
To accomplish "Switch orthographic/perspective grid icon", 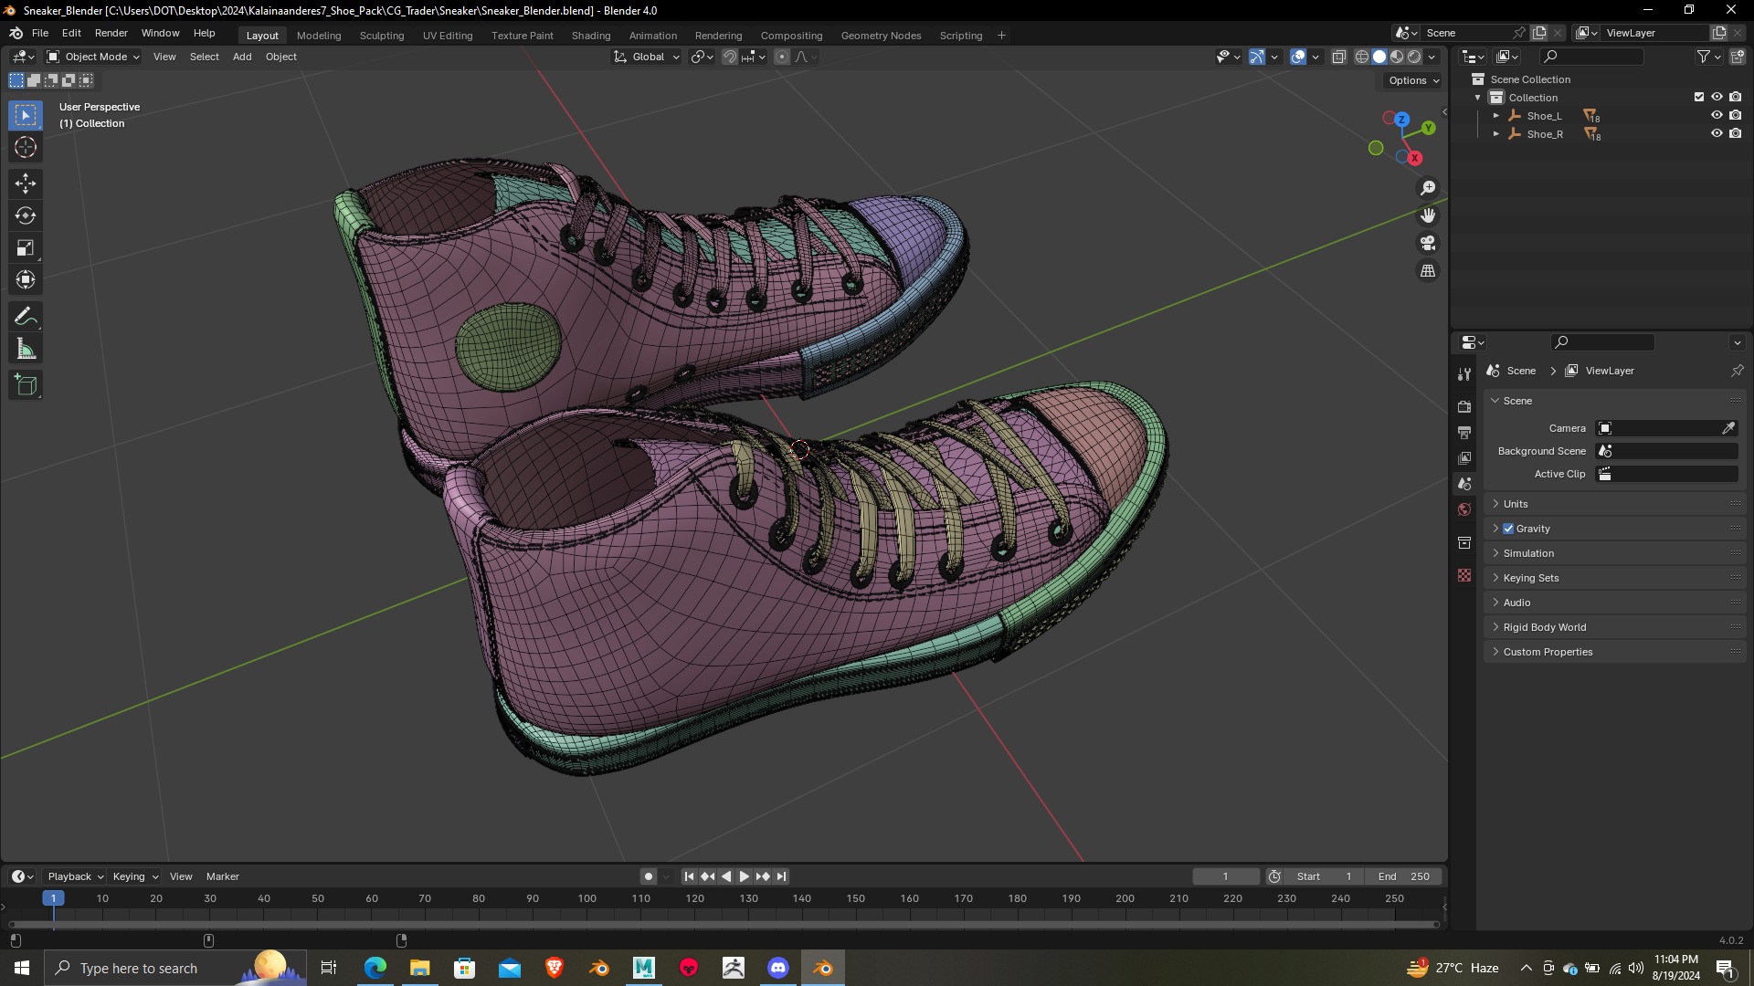I will (1428, 271).
